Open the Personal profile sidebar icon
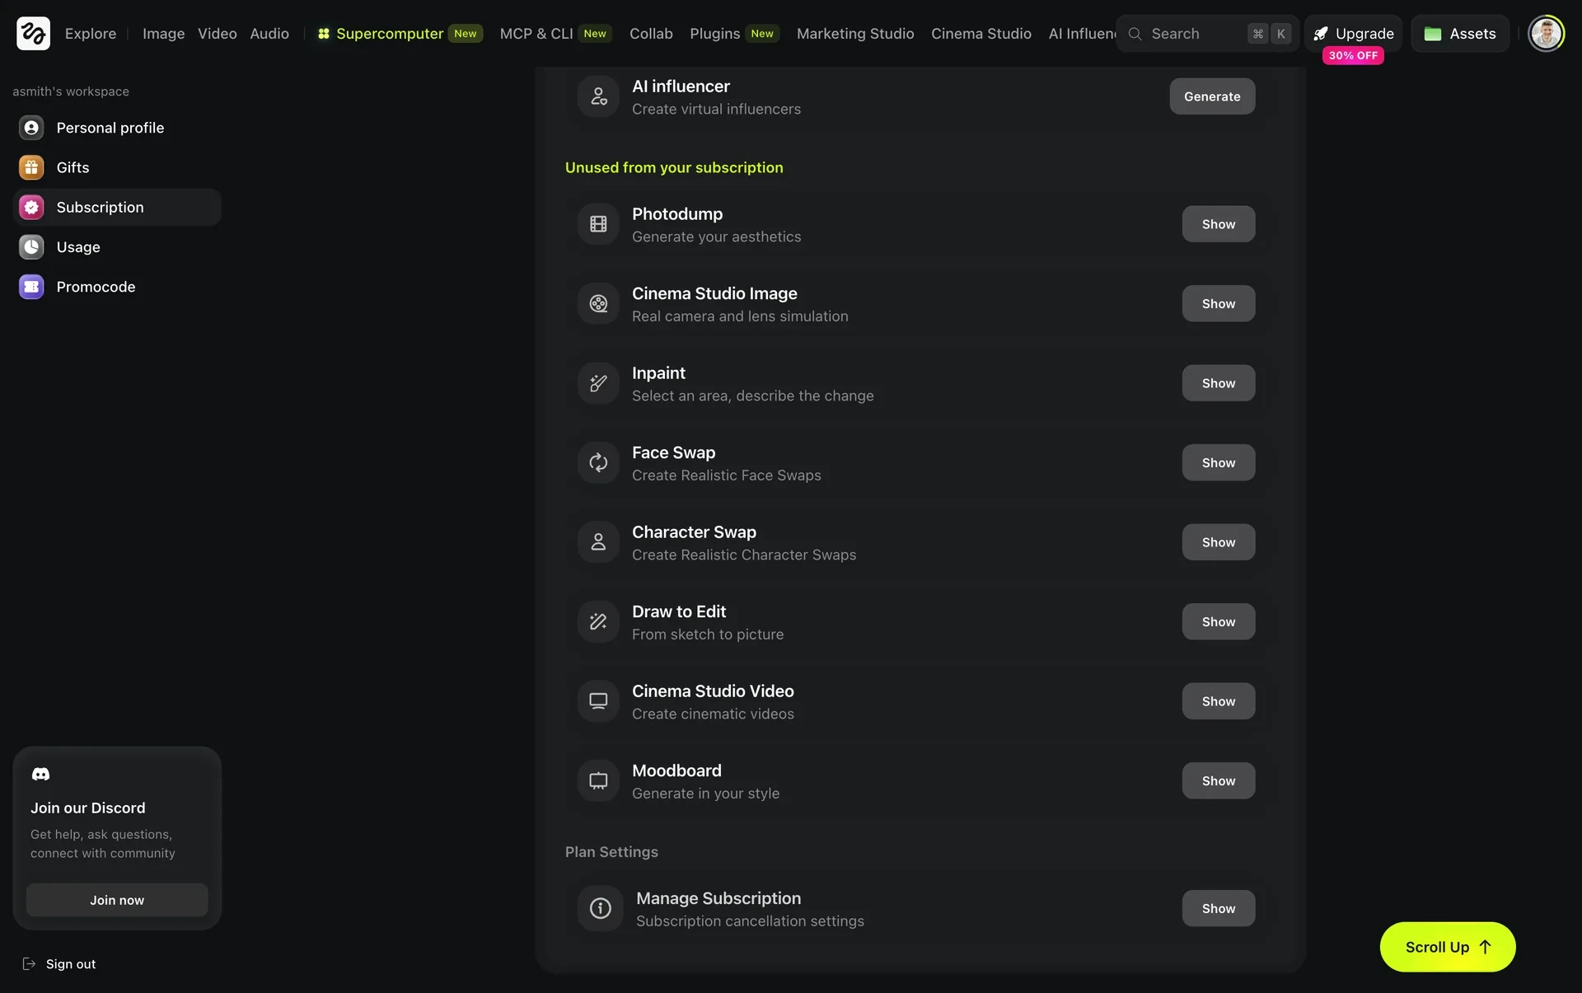Screen dimensions: 1582x993 31,128
